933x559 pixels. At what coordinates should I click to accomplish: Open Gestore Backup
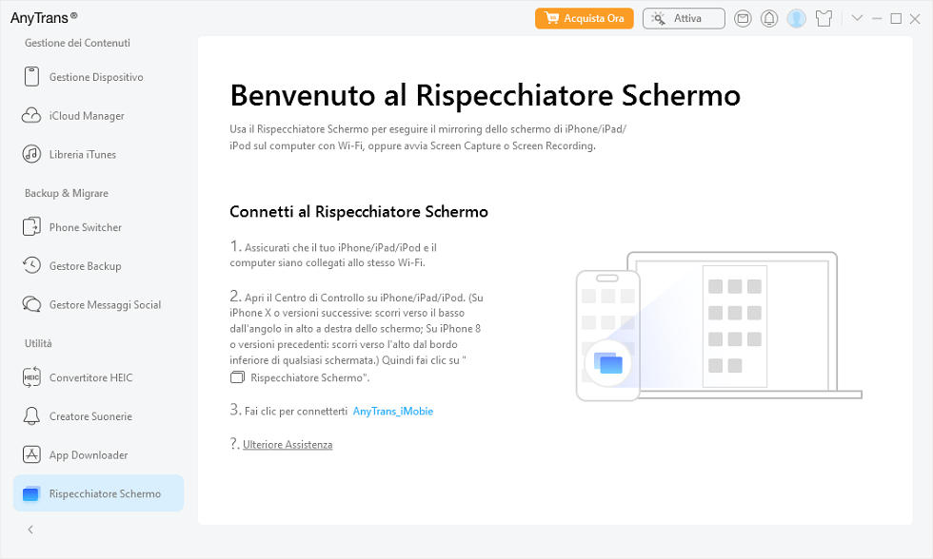[x=85, y=265]
